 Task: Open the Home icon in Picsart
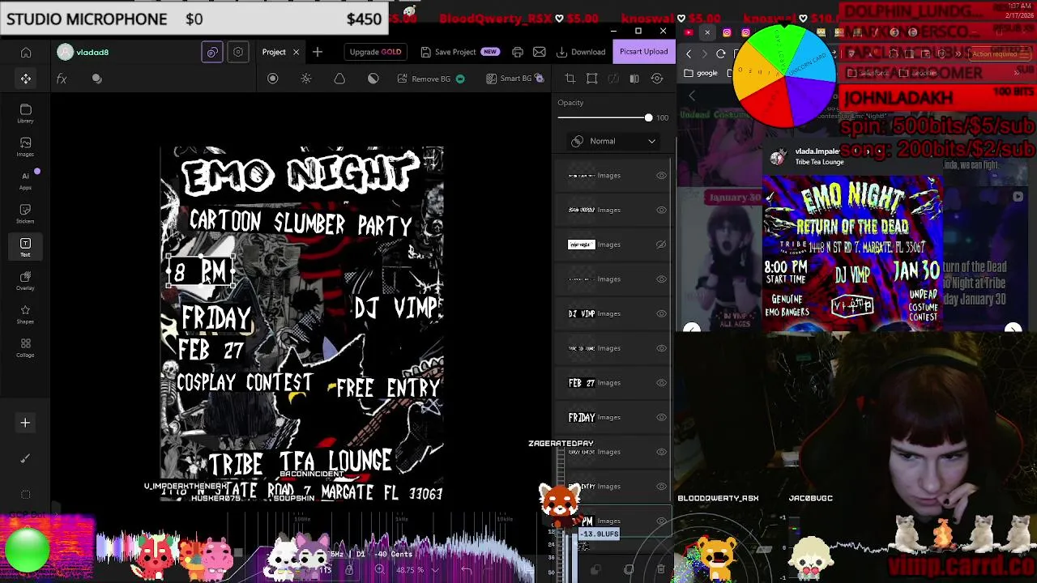[26, 53]
